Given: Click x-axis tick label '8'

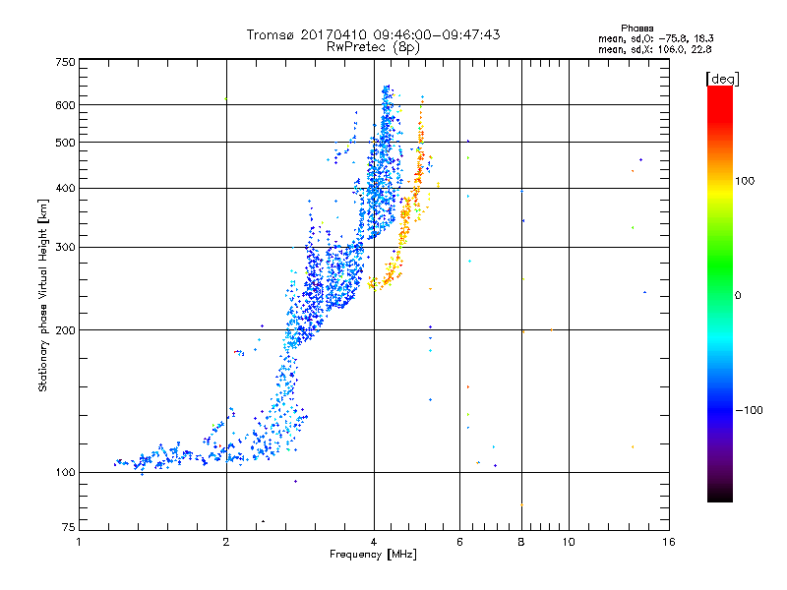Looking at the screenshot, I should coord(521,542).
